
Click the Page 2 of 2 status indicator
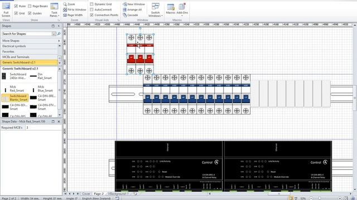tap(9, 198)
